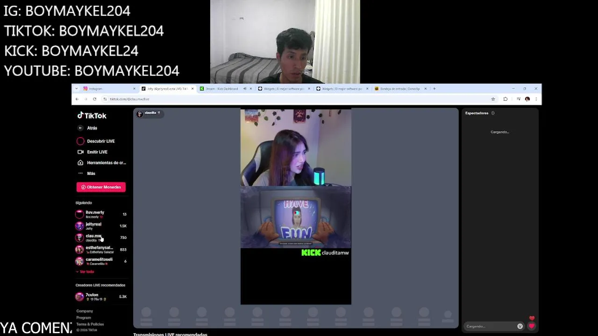This screenshot has height=336, width=598.
Task: Send a like with the heart button
Action: (532, 326)
